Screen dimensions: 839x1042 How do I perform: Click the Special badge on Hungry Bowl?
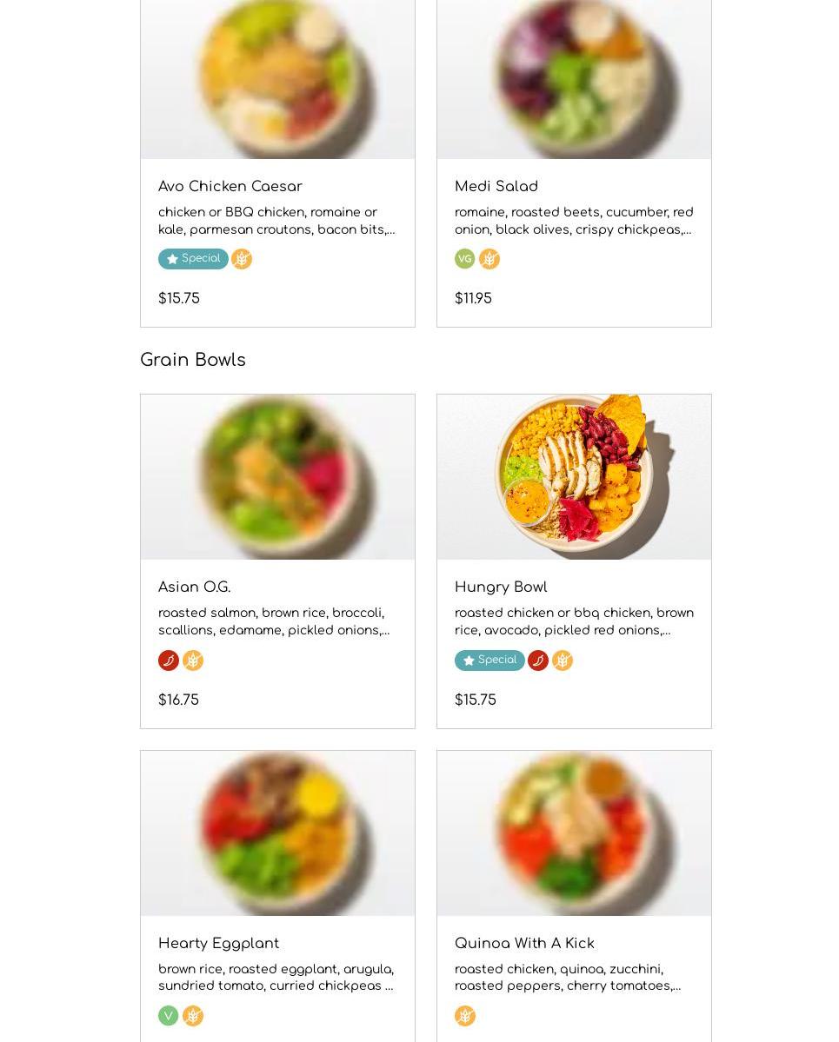(489, 660)
